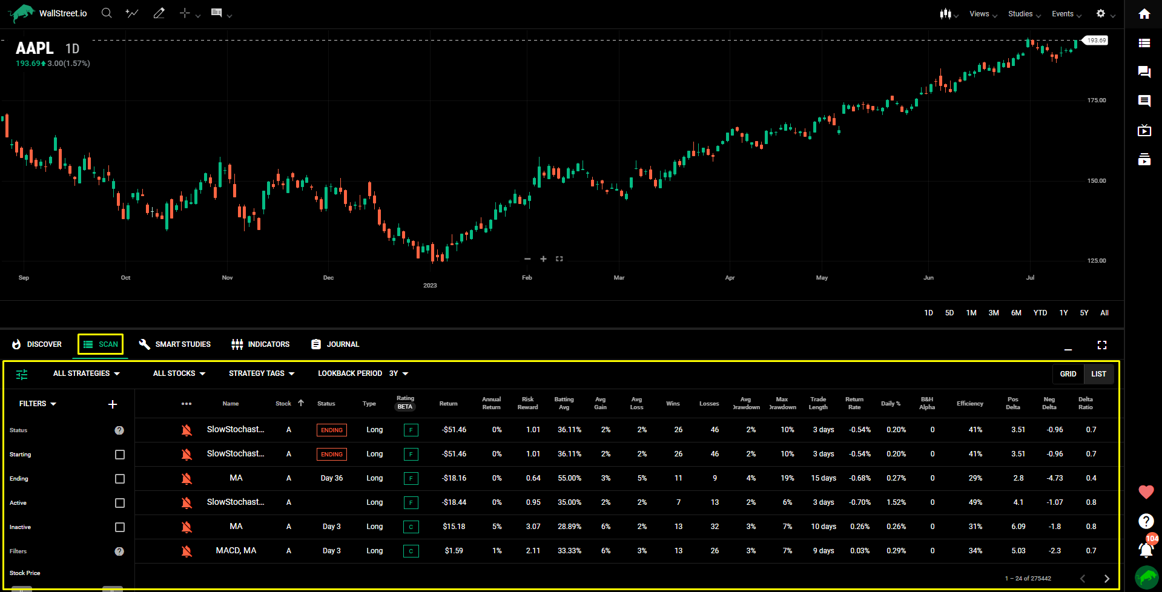Screen dimensions: 1162x592
Task: Zoom in chart with plus icon
Action: [543, 259]
